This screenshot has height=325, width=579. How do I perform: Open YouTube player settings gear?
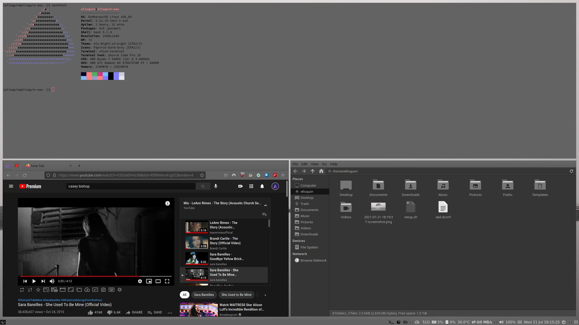[140, 281]
